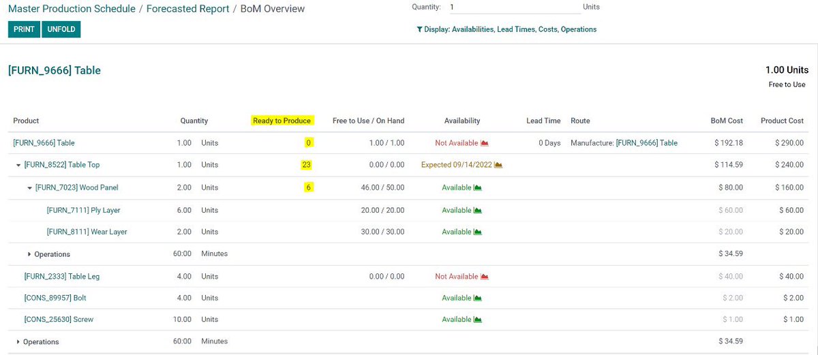
Task: Select the Product Cost column header
Action: tap(783, 121)
